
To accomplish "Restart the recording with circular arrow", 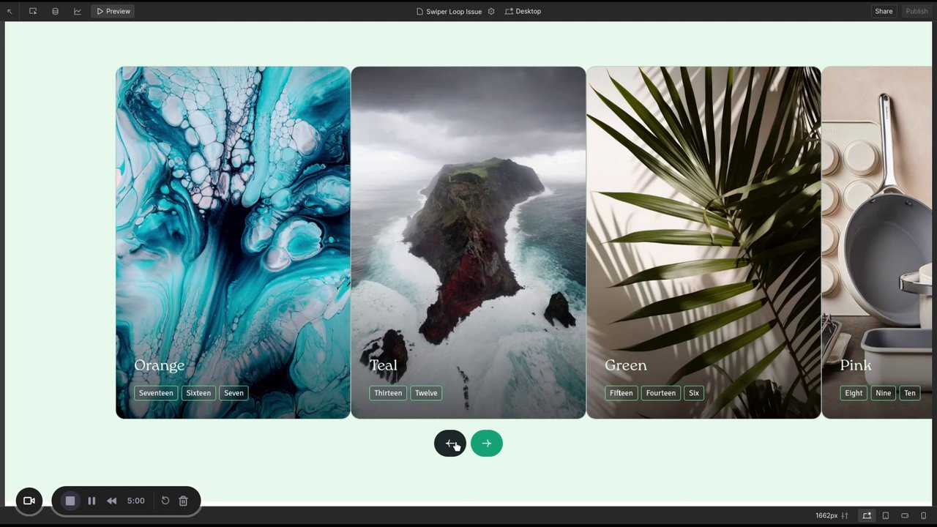I will pos(165,501).
